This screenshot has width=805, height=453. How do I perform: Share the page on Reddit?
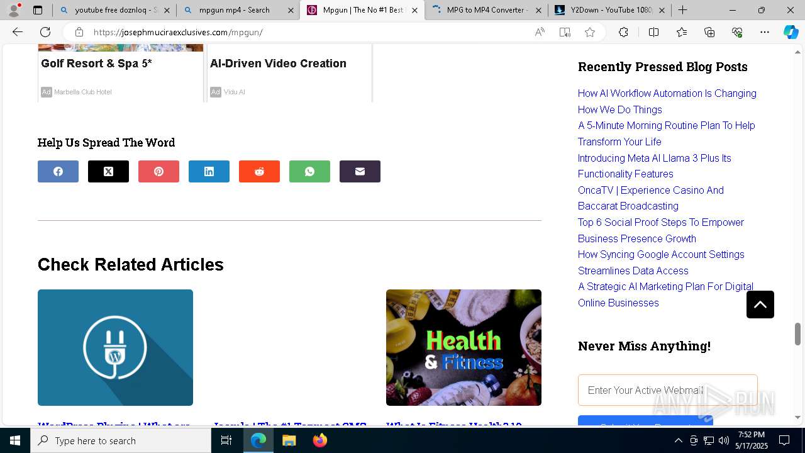[x=259, y=171]
